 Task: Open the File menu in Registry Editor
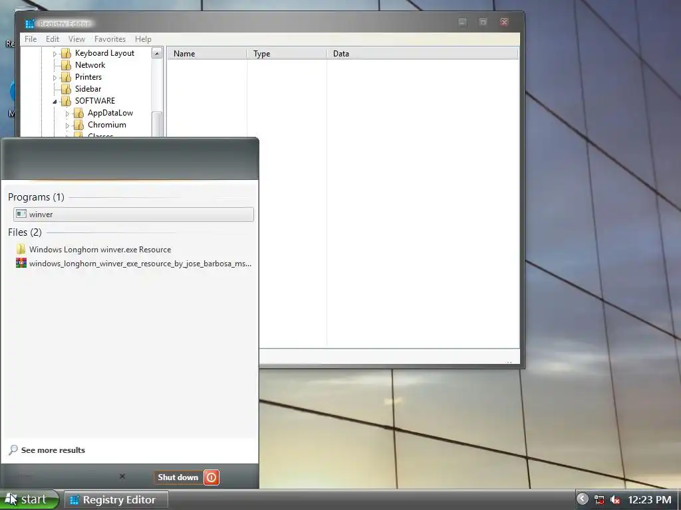[31, 39]
